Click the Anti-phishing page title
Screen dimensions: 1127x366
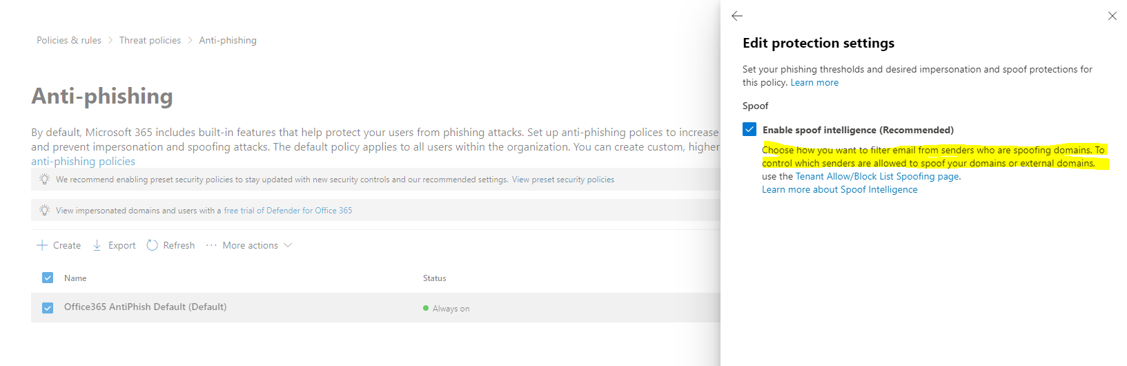pos(102,95)
